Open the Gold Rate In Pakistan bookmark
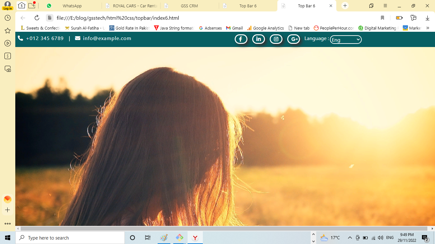 [x=129, y=28]
